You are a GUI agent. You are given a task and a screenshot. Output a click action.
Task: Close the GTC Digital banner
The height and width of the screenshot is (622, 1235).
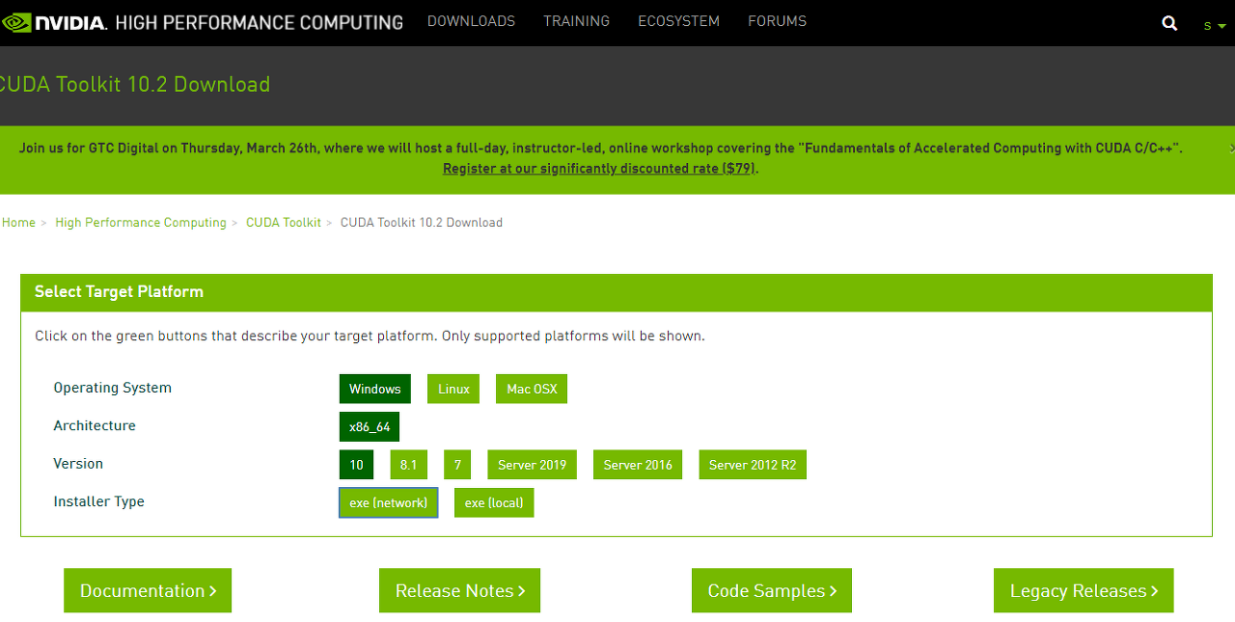pos(1231,148)
